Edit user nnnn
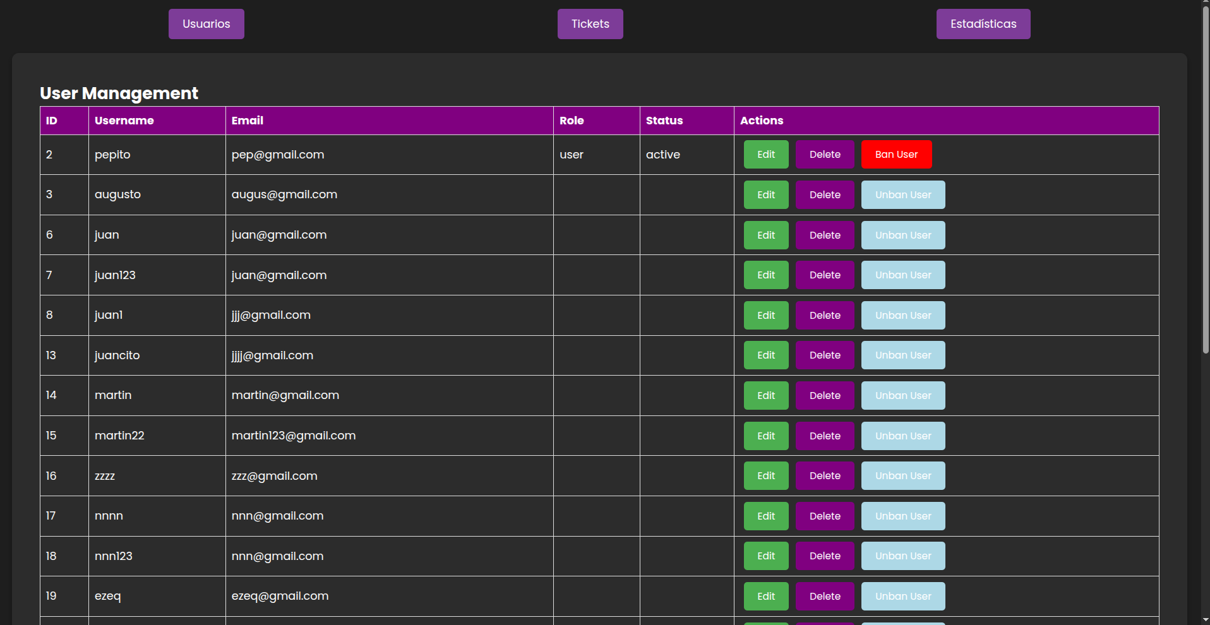Viewport: 1210px width, 625px height. point(766,516)
